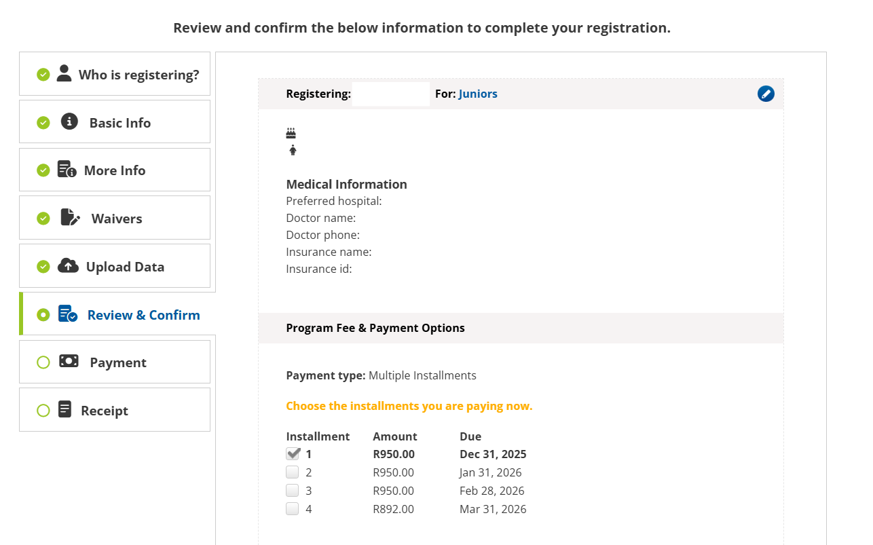Screen dimensions: 873x545
Task: Select installment 3 due Feb 28, 2026
Action: (293, 491)
